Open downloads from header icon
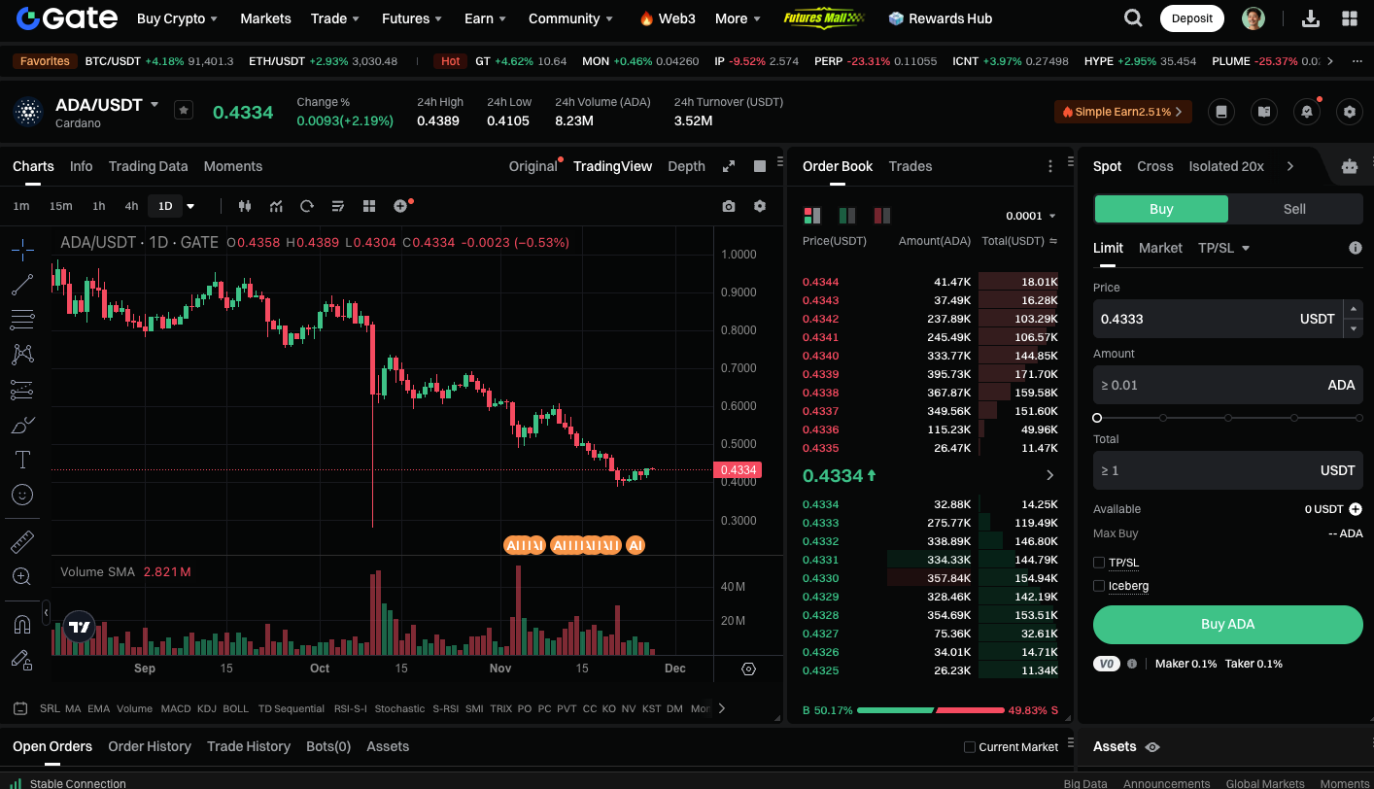This screenshot has height=789, width=1374. click(1310, 18)
